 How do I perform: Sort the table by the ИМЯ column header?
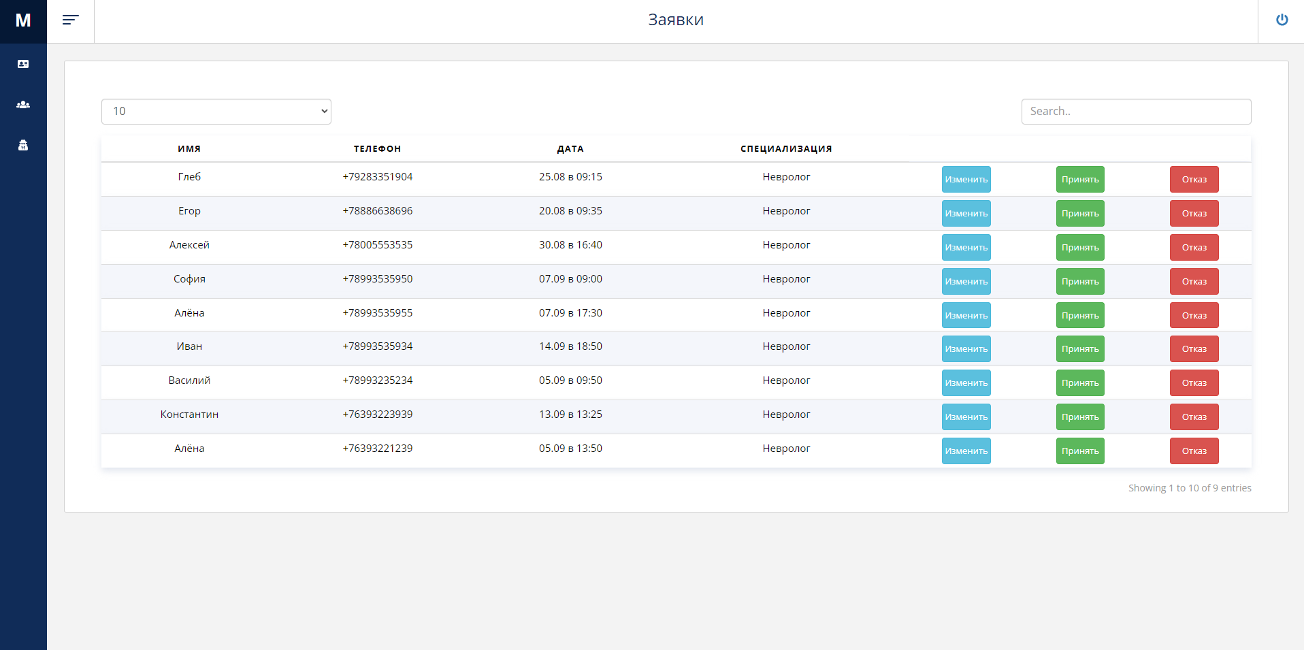point(189,148)
